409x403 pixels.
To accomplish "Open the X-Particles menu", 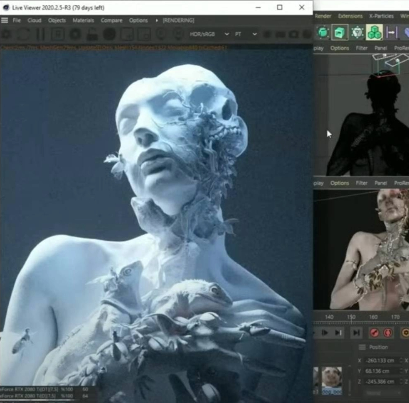I will click(x=381, y=16).
